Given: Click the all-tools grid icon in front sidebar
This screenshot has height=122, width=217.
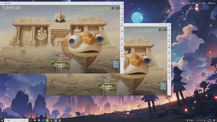Looking at the screenshot, I should (x=122, y=55).
